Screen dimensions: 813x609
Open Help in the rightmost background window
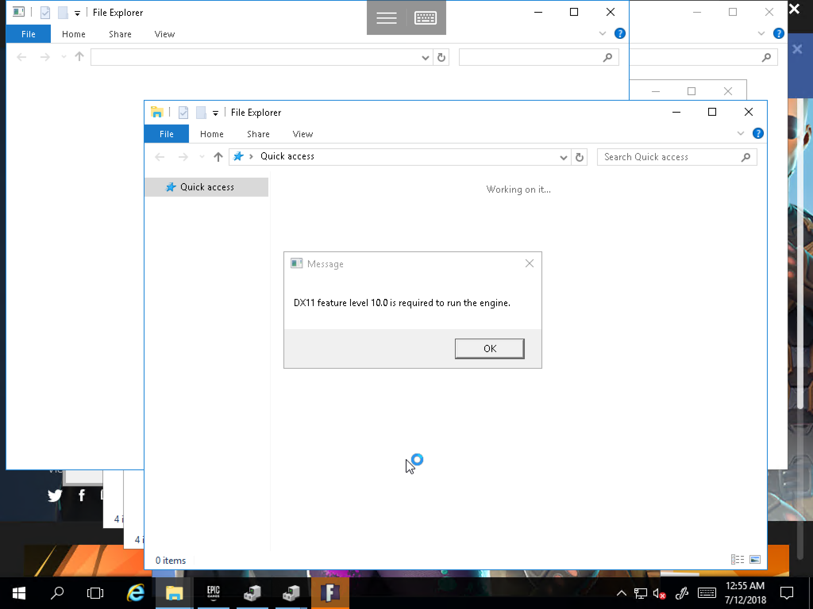pos(778,34)
